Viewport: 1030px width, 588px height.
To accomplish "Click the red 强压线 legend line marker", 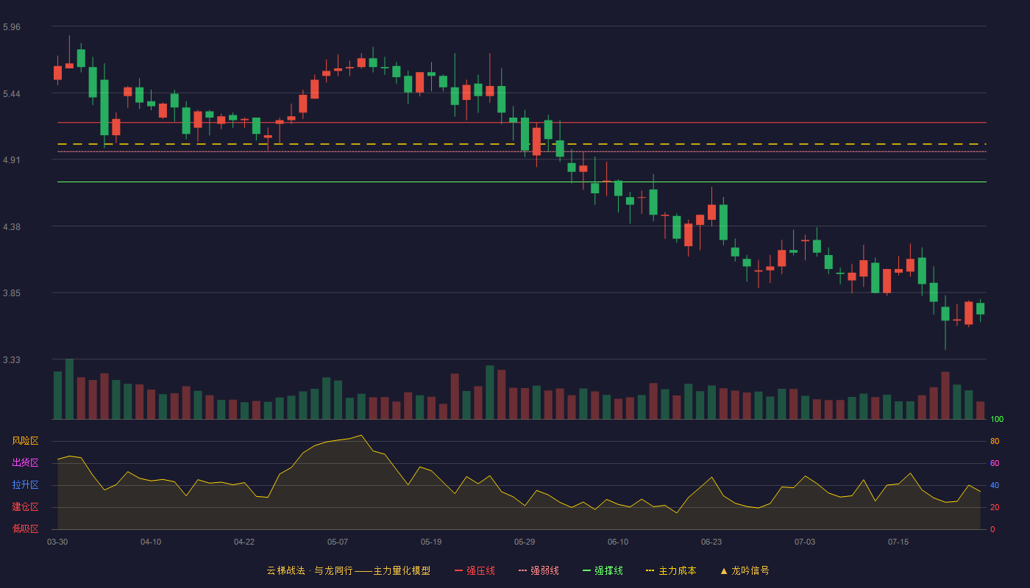I will coord(458,570).
